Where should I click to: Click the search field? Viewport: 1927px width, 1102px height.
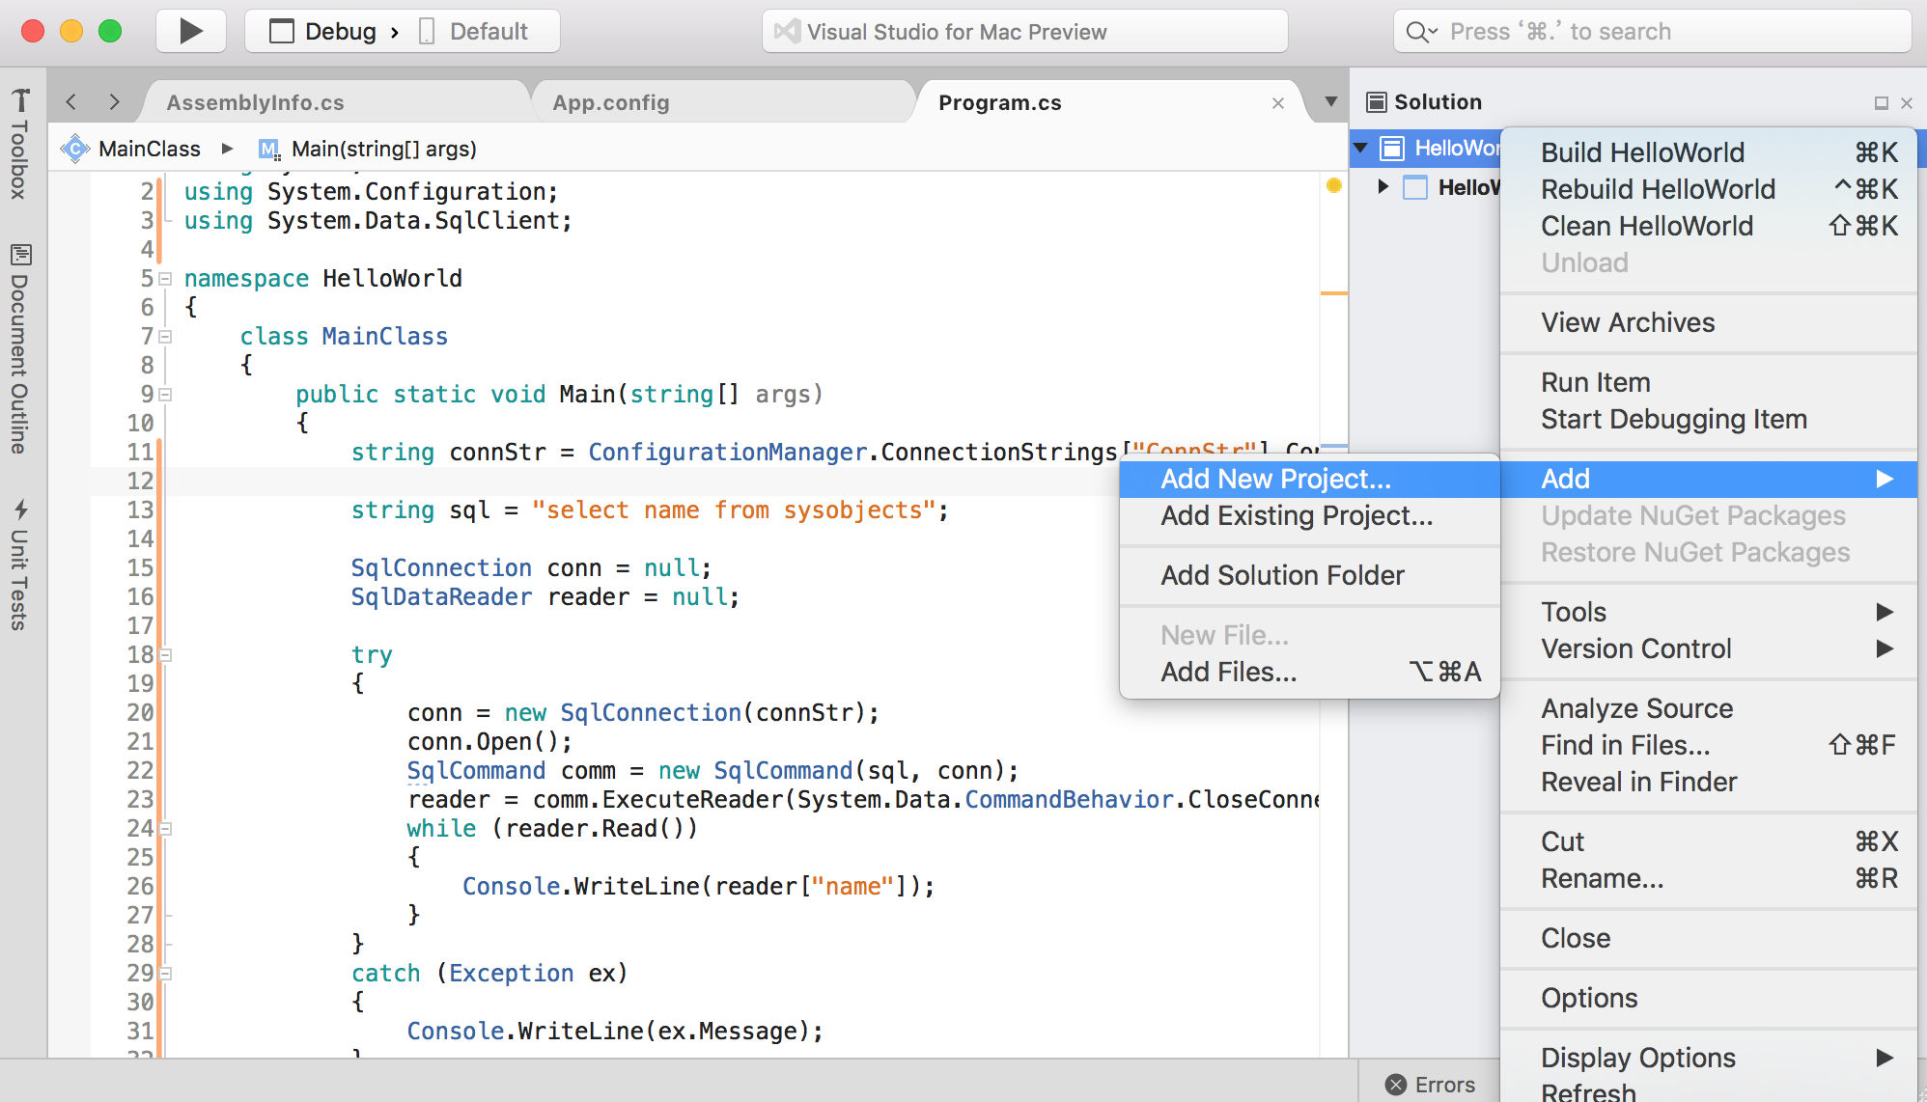(x=1652, y=31)
